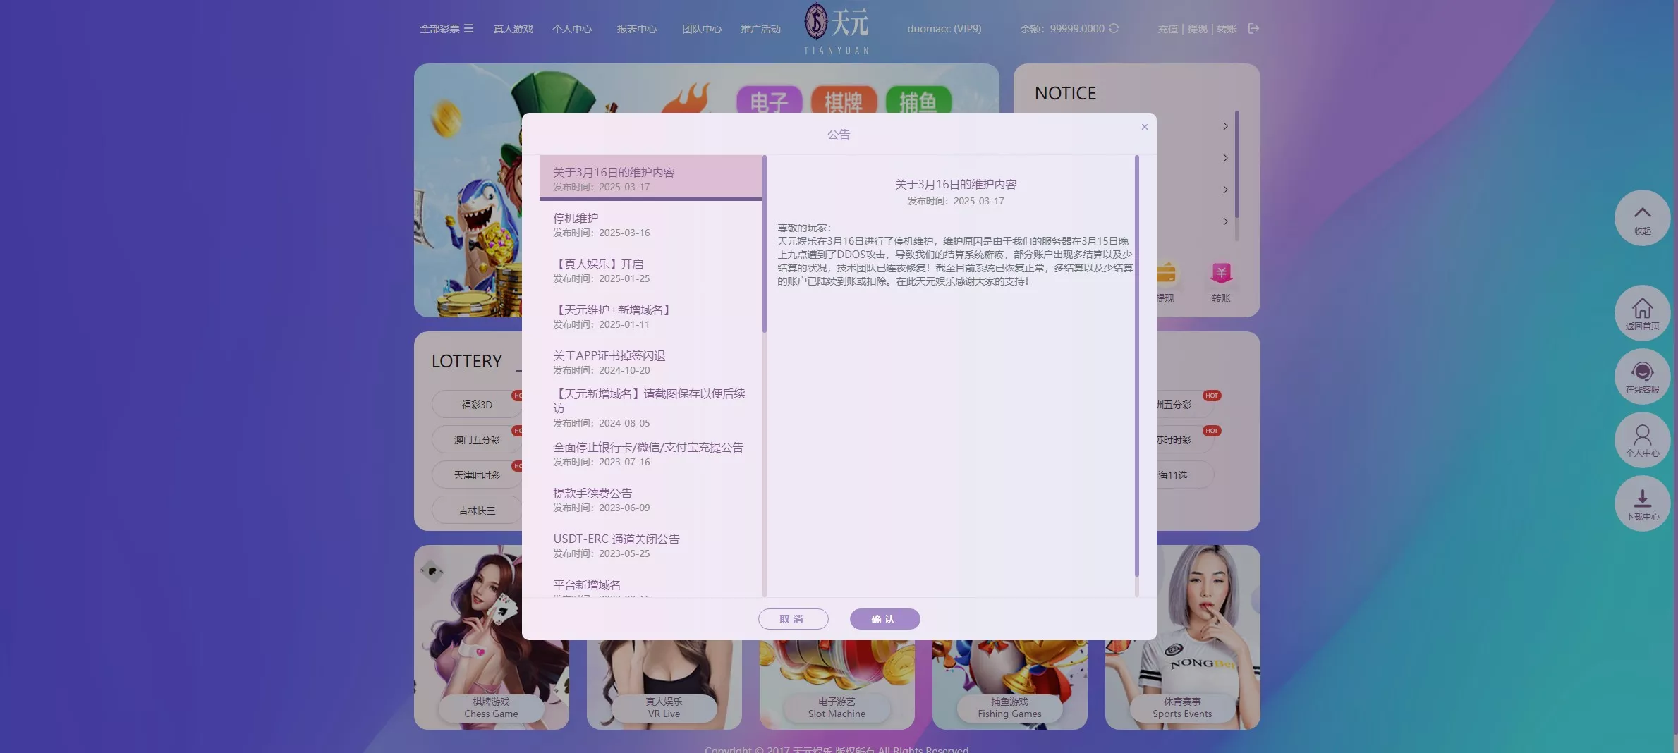Return to homepage via sidebar home icon
The image size is (1678, 753).
tap(1642, 313)
